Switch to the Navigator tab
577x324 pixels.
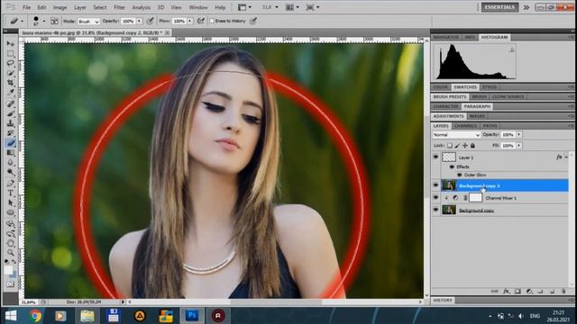[445, 37]
